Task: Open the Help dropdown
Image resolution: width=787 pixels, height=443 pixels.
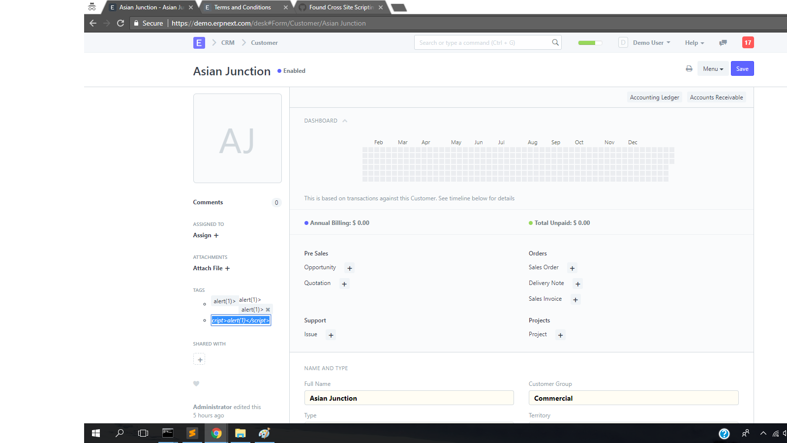Action: click(694, 43)
